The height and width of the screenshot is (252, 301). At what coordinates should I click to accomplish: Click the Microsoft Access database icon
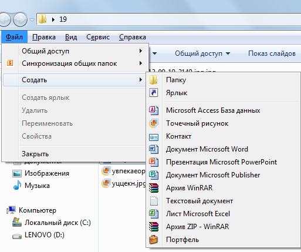coord(154,110)
